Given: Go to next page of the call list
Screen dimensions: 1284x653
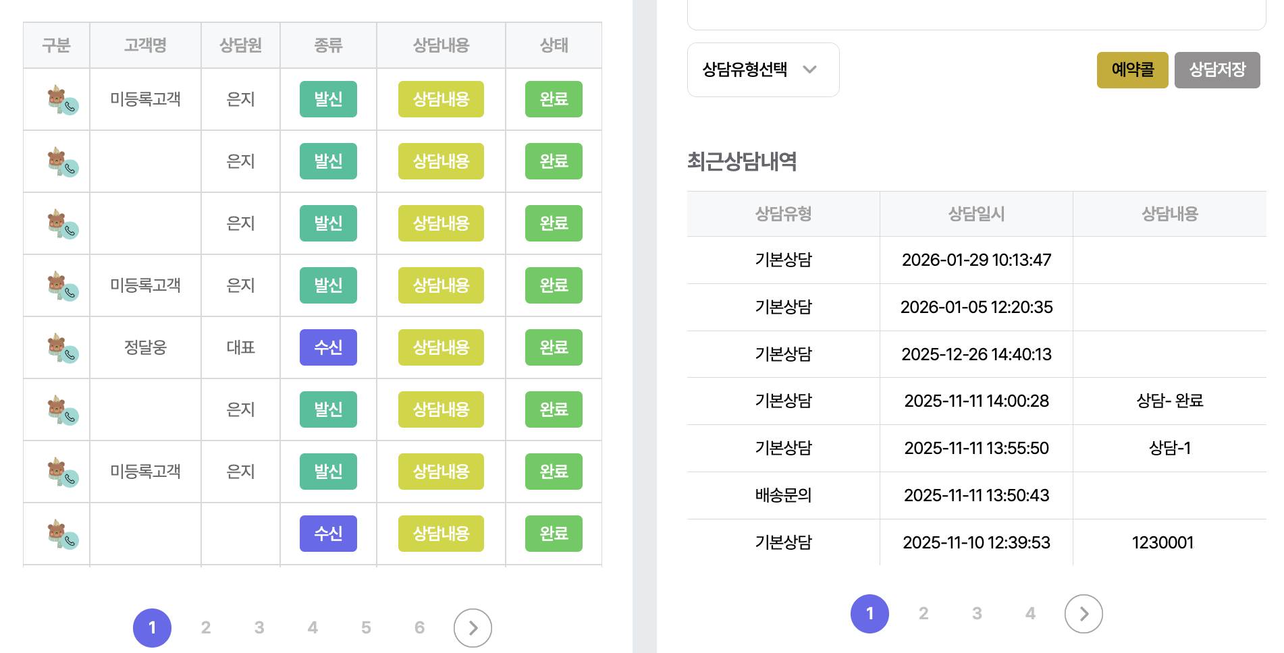Looking at the screenshot, I should tap(473, 628).
